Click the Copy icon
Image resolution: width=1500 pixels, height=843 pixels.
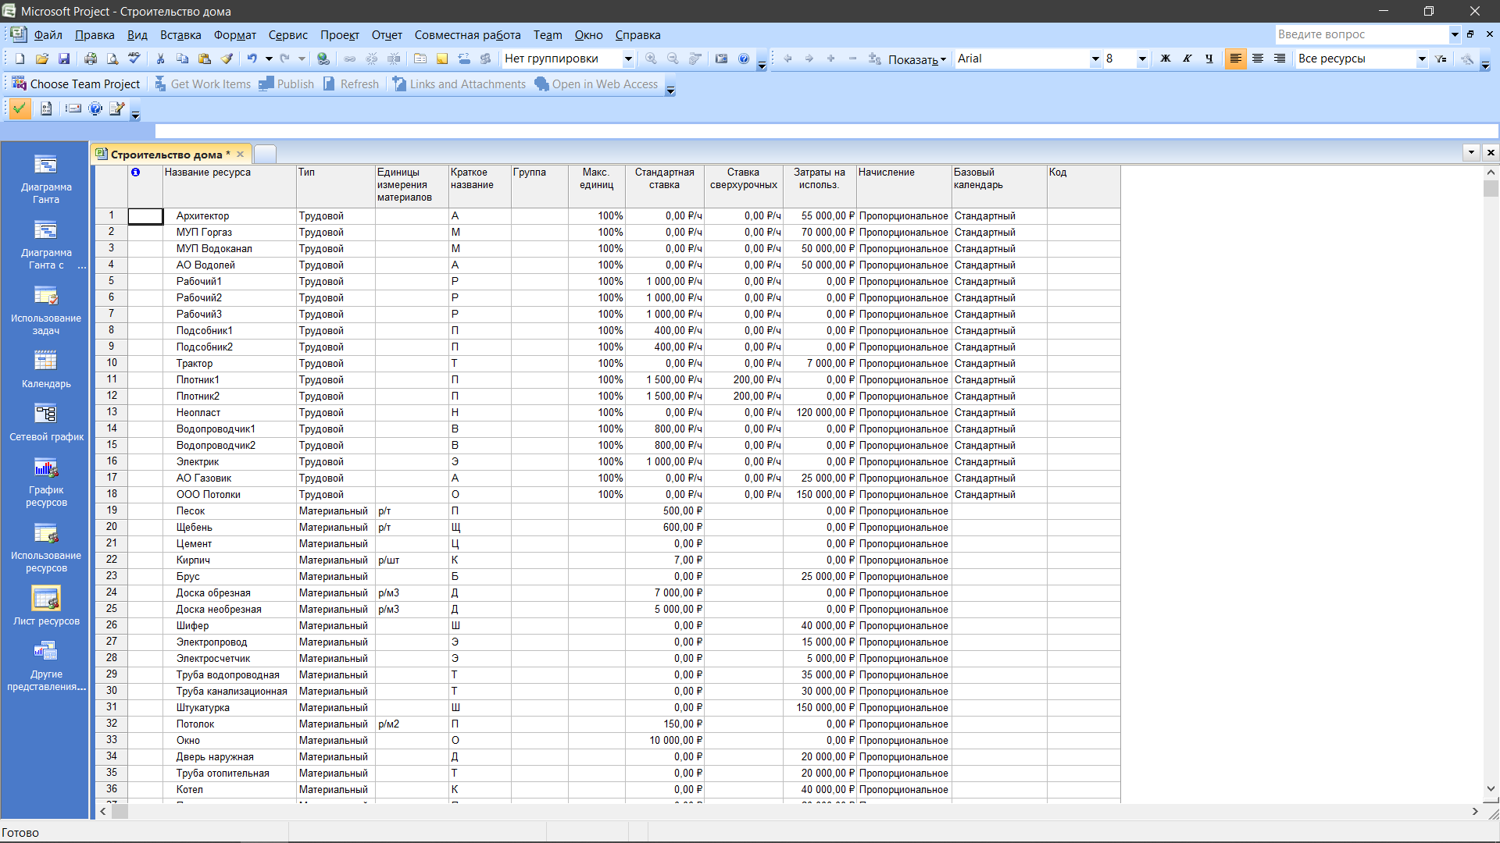click(x=183, y=59)
